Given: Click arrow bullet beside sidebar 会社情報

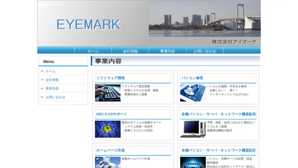Looking at the screenshot, I should 42,80.
